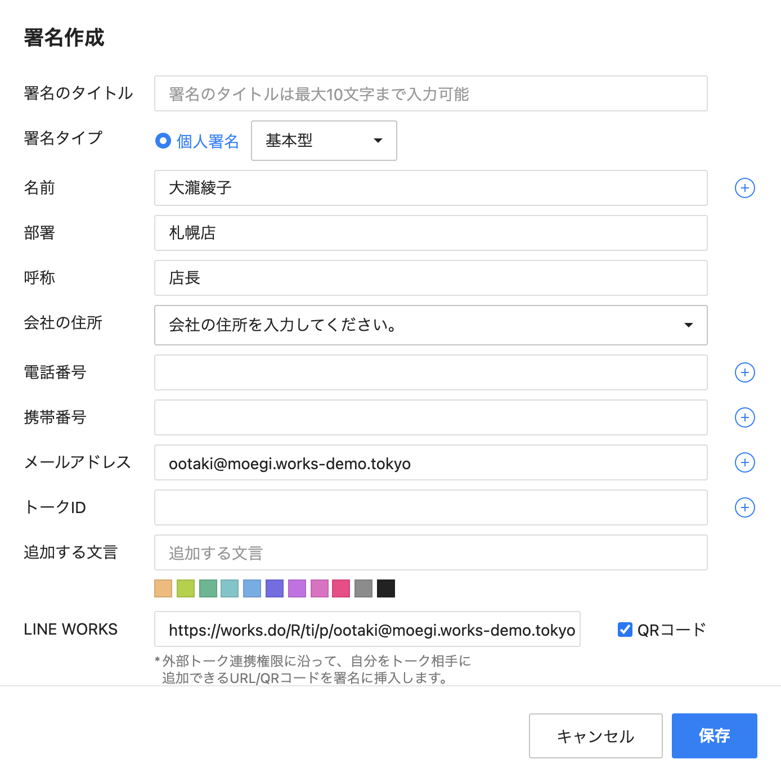Pick the gray color swatch

point(363,588)
